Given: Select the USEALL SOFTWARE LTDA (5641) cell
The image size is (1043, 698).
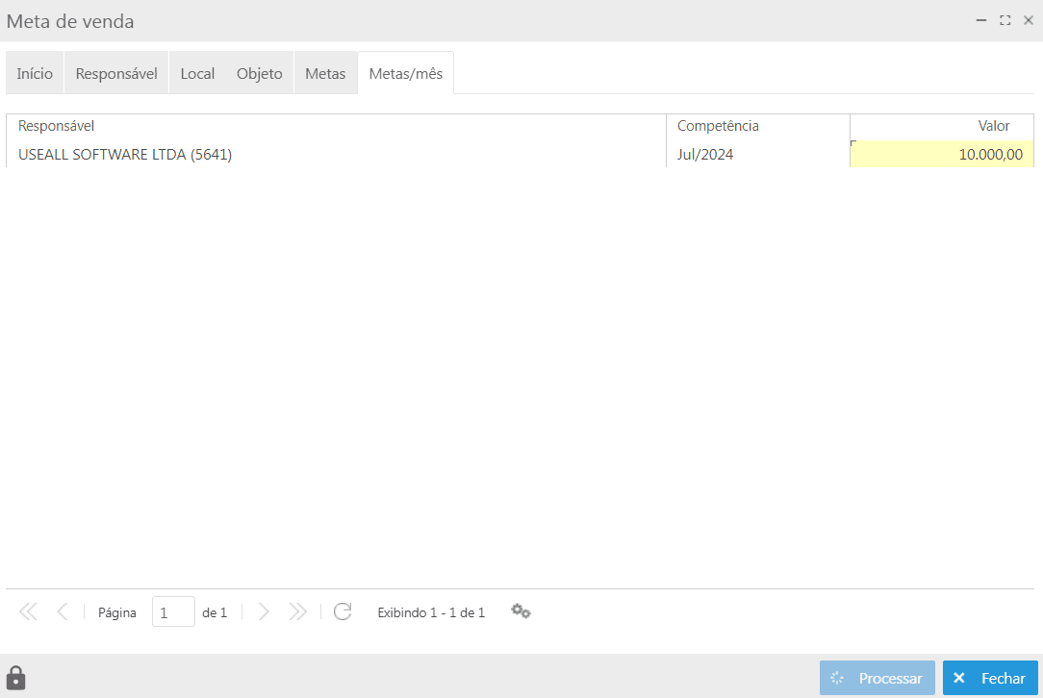Looking at the screenshot, I should click(x=336, y=154).
